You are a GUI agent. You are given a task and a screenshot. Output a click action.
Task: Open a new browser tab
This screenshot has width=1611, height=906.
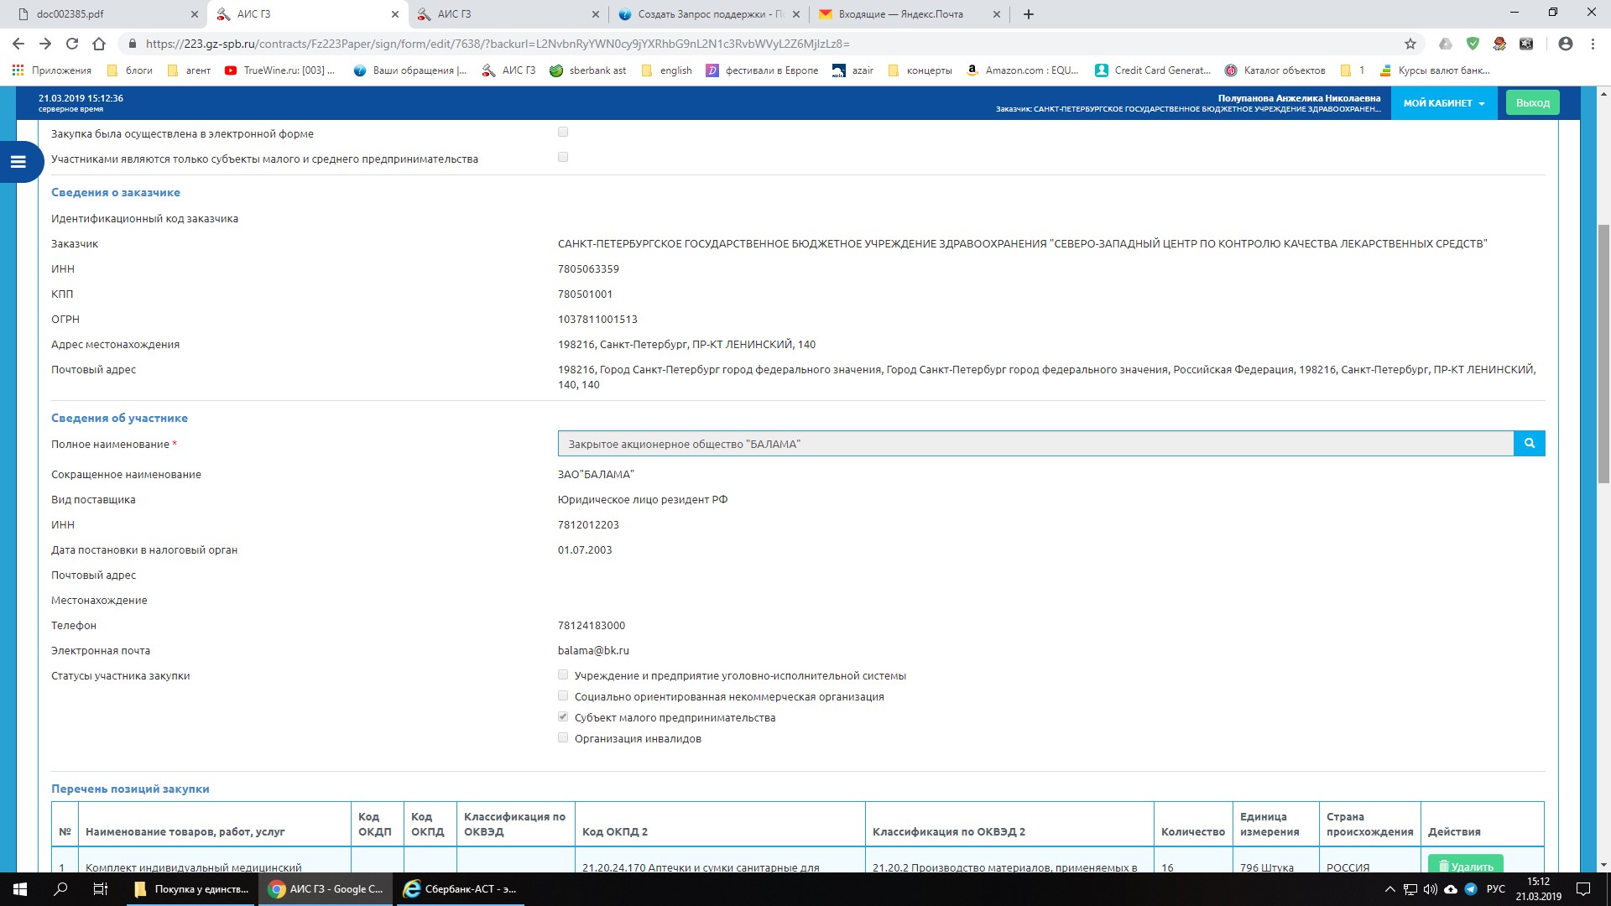click(x=1029, y=14)
